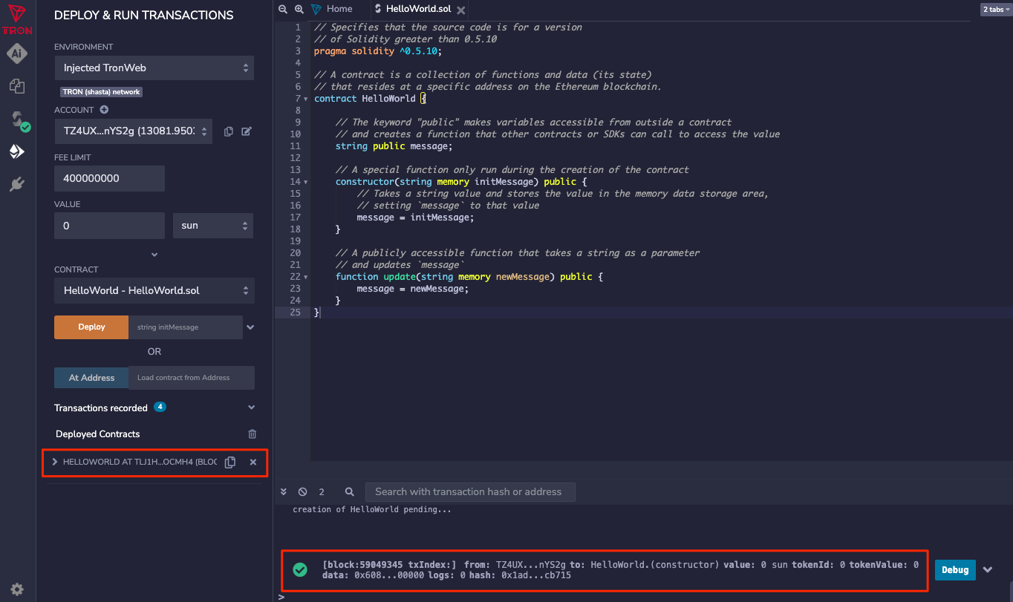
Task: Click line number 25 in the gutter
Action: coord(296,313)
